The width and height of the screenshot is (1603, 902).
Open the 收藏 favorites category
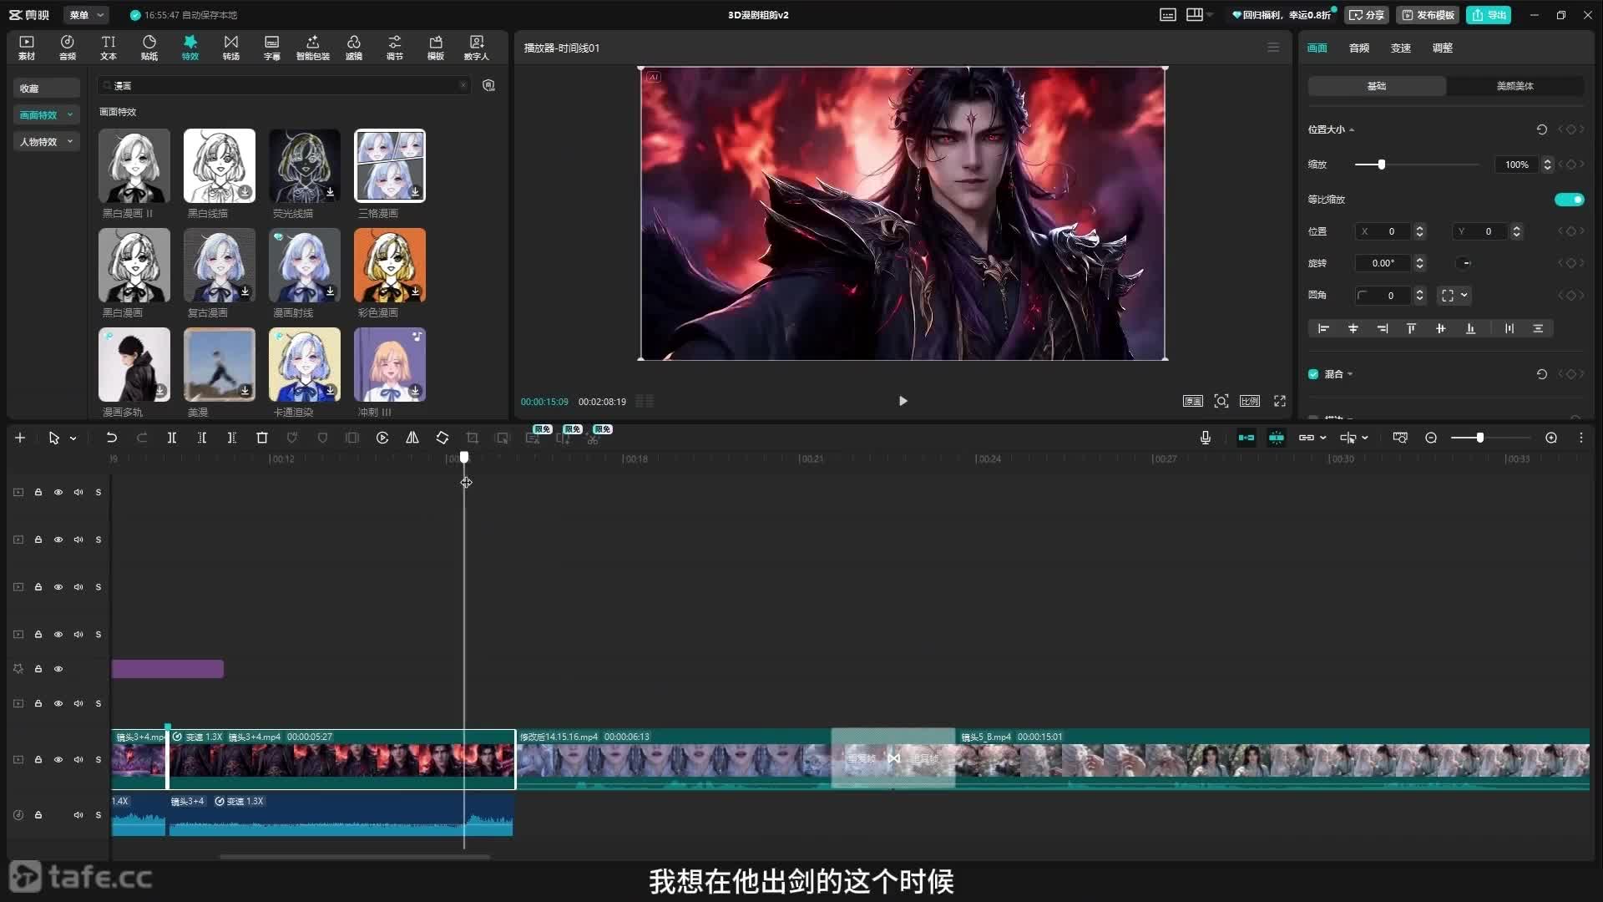pyautogui.click(x=46, y=89)
